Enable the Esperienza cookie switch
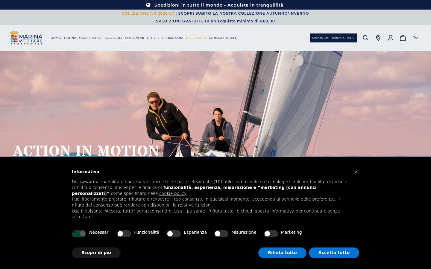The height and width of the screenshot is (269, 431). pos(174,234)
